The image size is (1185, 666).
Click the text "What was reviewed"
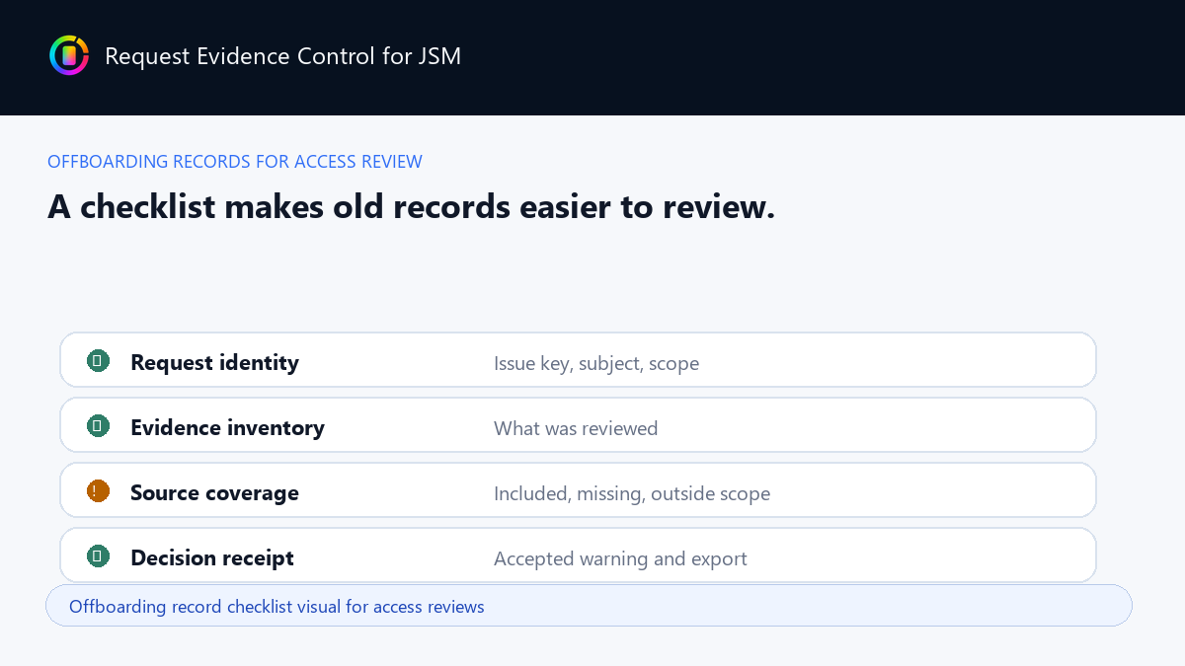[x=576, y=428]
